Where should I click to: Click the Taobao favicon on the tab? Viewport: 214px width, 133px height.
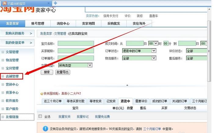point(5,3)
